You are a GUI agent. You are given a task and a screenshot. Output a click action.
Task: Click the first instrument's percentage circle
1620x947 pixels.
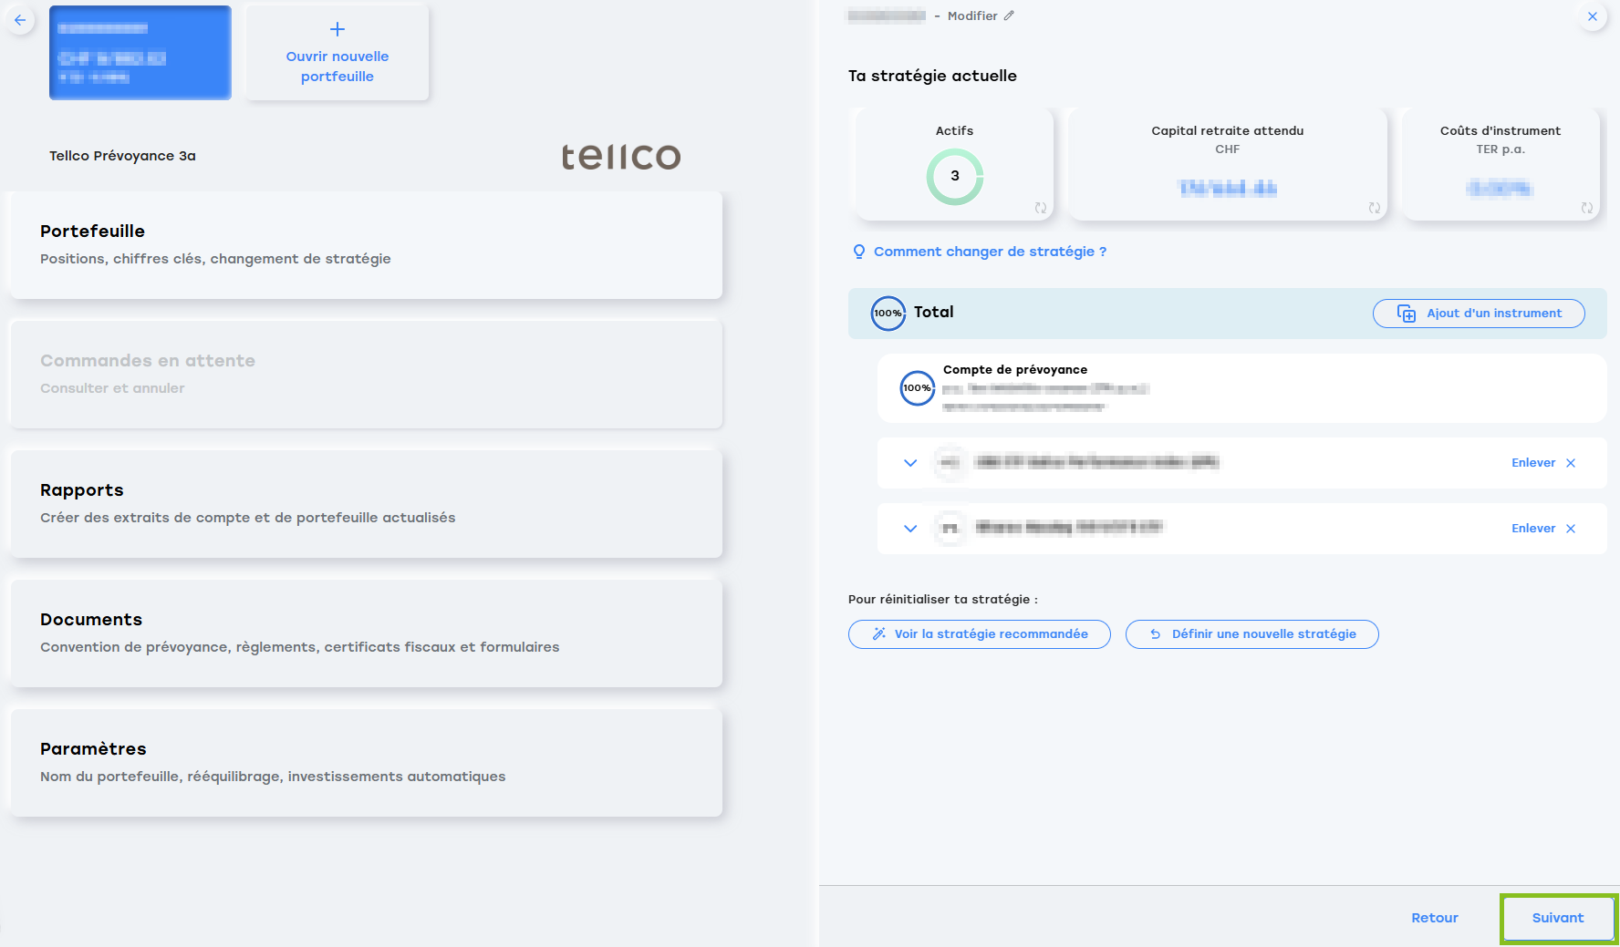click(x=950, y=463)
